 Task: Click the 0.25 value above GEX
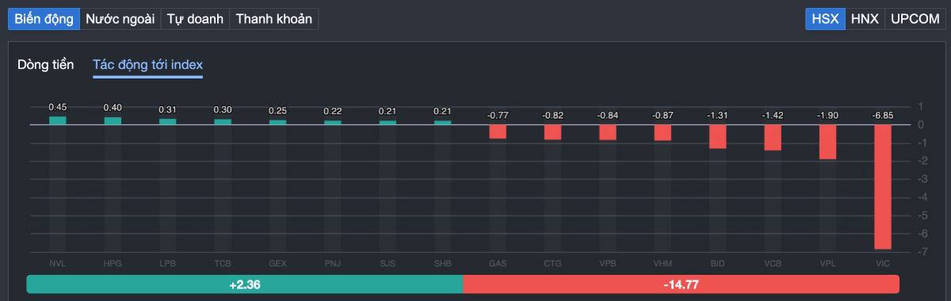(x=277, y=111)
